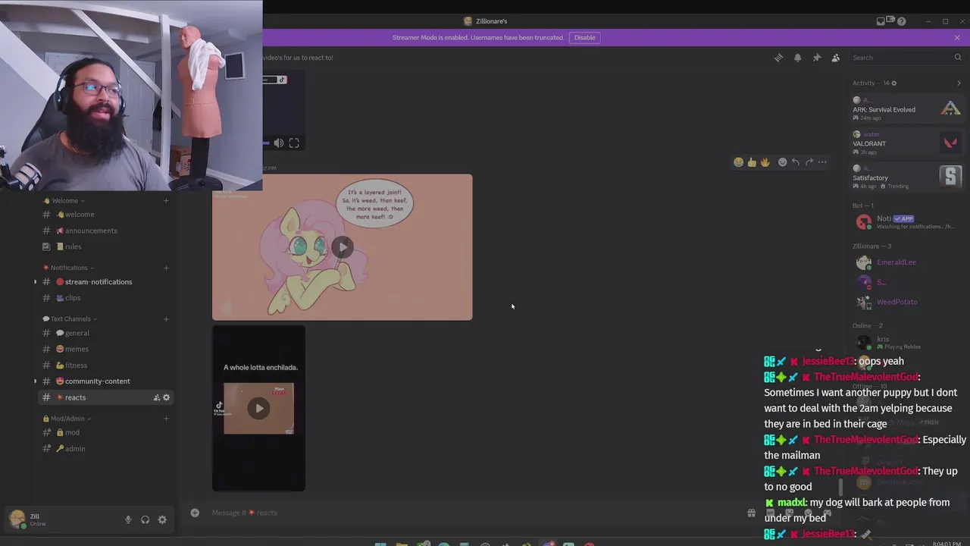Open the Help question mark icon
This screenshot has height=546, width=970.
(901, 21)
